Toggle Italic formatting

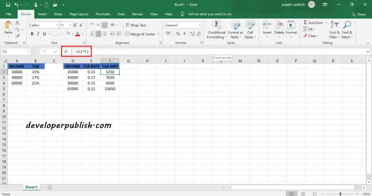39,34
